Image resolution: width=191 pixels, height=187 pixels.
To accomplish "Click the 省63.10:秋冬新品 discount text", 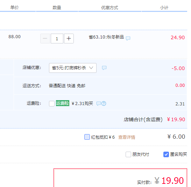I will click(106, 37).
